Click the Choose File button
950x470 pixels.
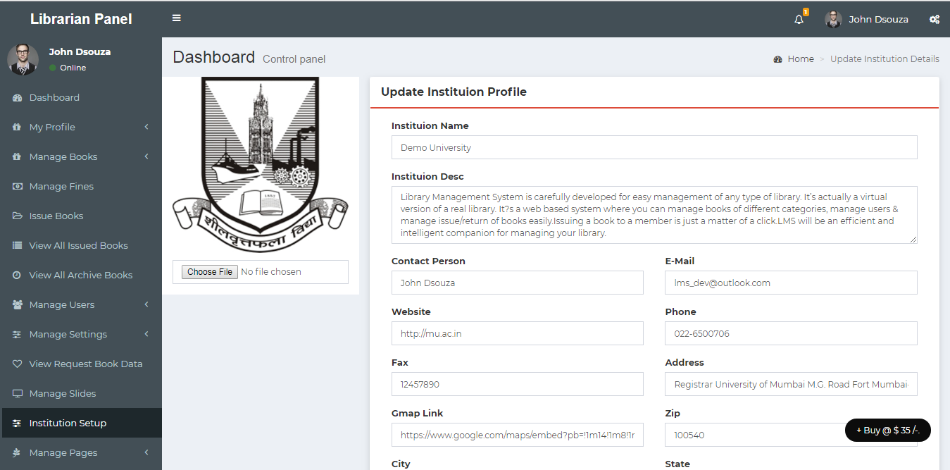click(x=209, y=272)
